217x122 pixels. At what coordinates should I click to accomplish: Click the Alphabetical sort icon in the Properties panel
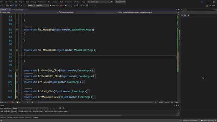[x=185, y=16]
